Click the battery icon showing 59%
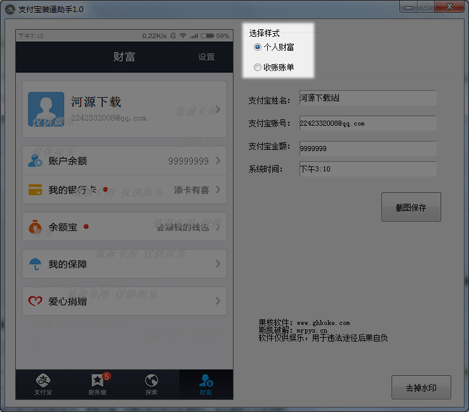 (x=208, y=36)
